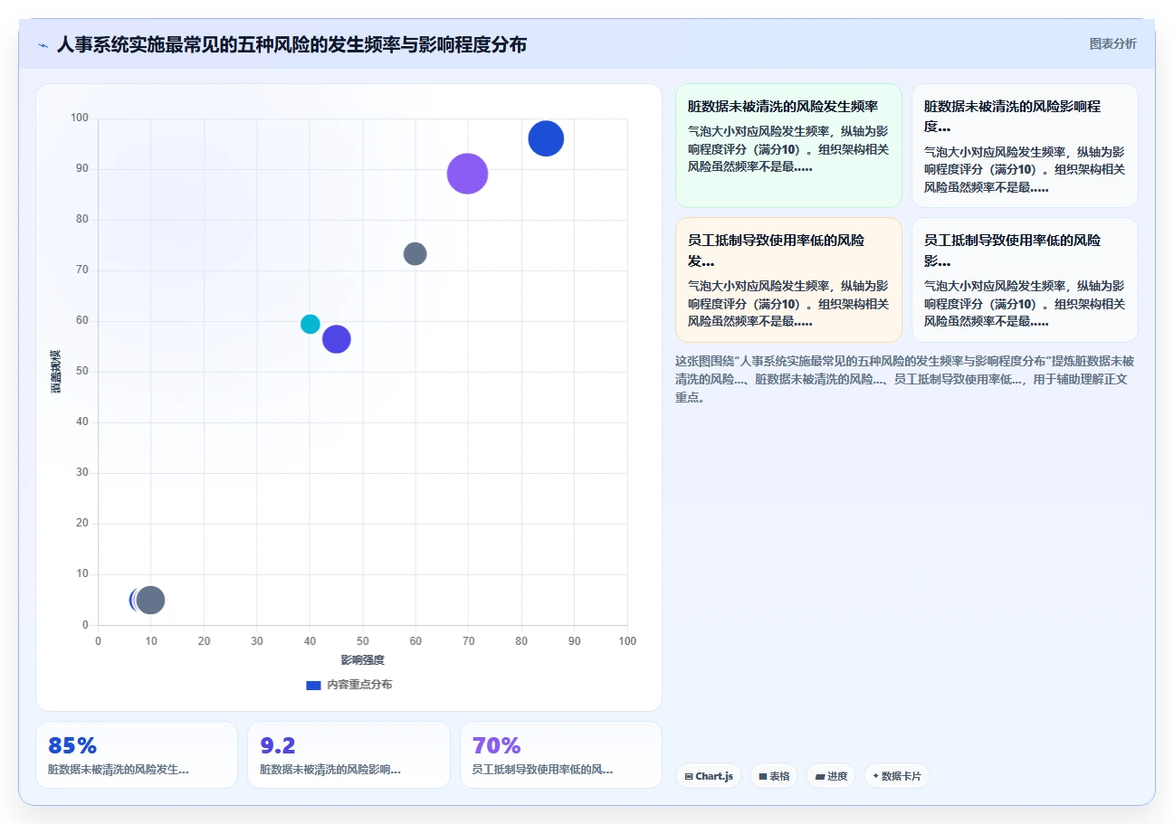Click the large dark blue bubble at top right

tap(546, 138)
